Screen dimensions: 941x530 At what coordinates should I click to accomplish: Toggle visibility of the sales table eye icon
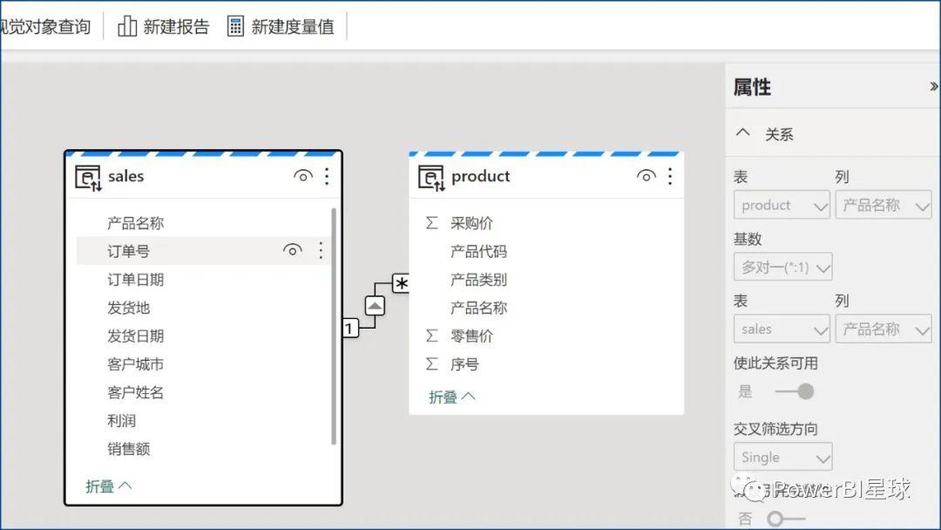point(302,175)
